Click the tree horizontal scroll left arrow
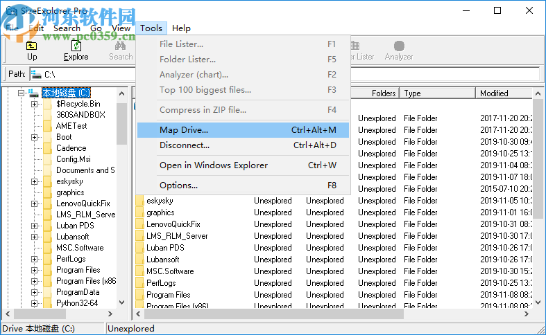Image resolution: width=546 pixels, height=335 pixels. click(8, 314)
